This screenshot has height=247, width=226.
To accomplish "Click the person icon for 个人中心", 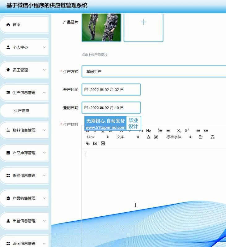I will click(8, 47).
